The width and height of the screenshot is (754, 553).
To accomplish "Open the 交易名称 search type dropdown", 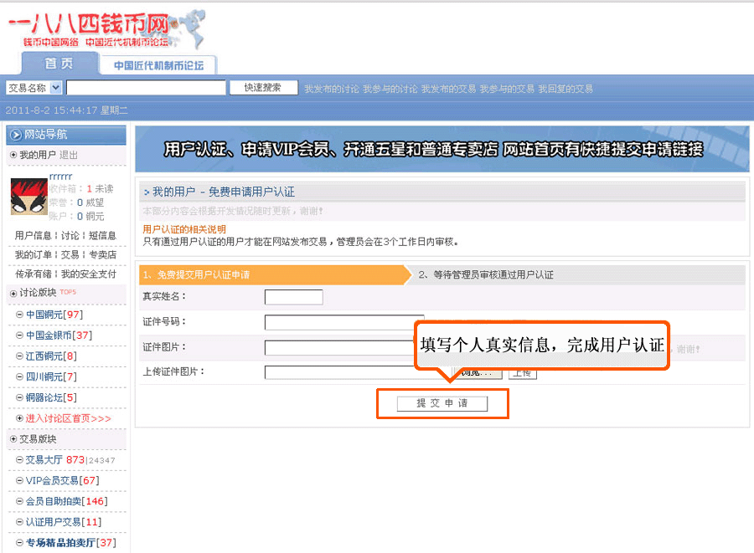I will [55, 88].
